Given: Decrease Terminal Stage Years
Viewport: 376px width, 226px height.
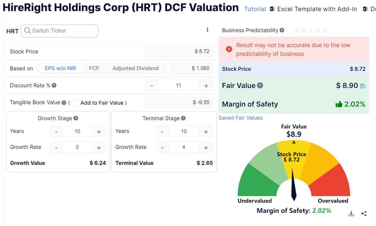Looking at the screenshot, I should click(x=162, y=132).
